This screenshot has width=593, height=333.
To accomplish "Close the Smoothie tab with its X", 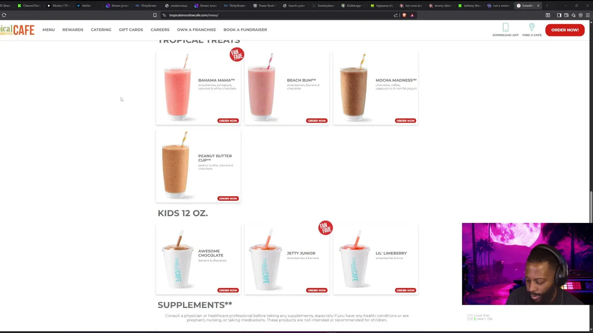I will (x=538, y=6).
